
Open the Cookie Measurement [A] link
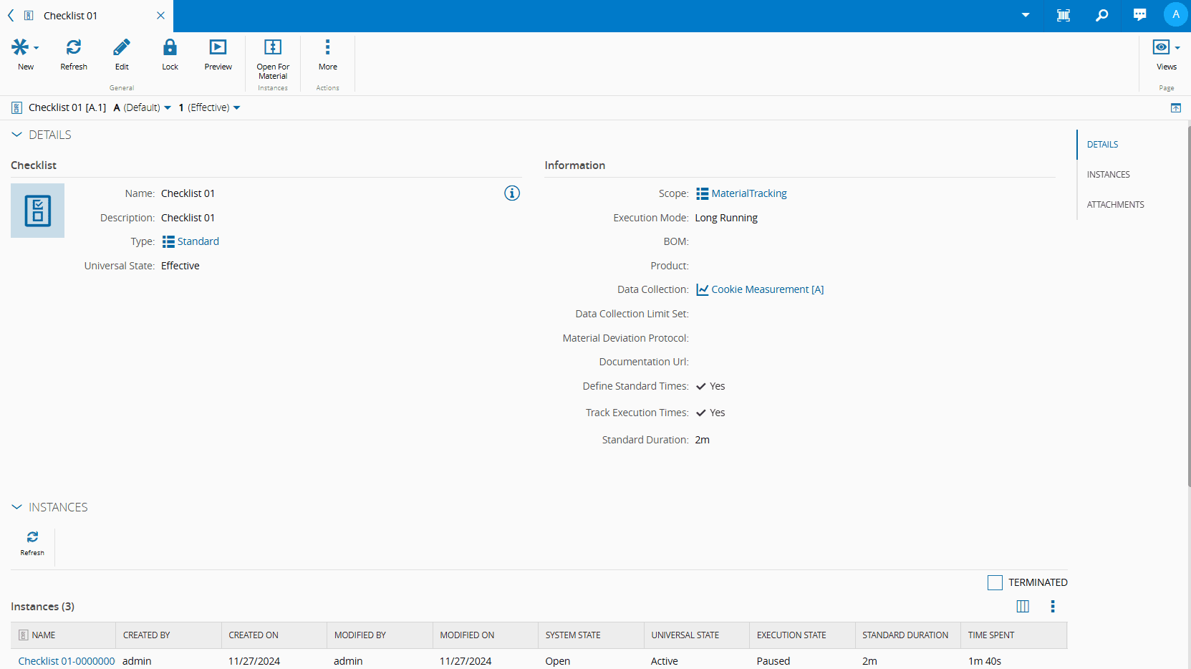(767, 290)
